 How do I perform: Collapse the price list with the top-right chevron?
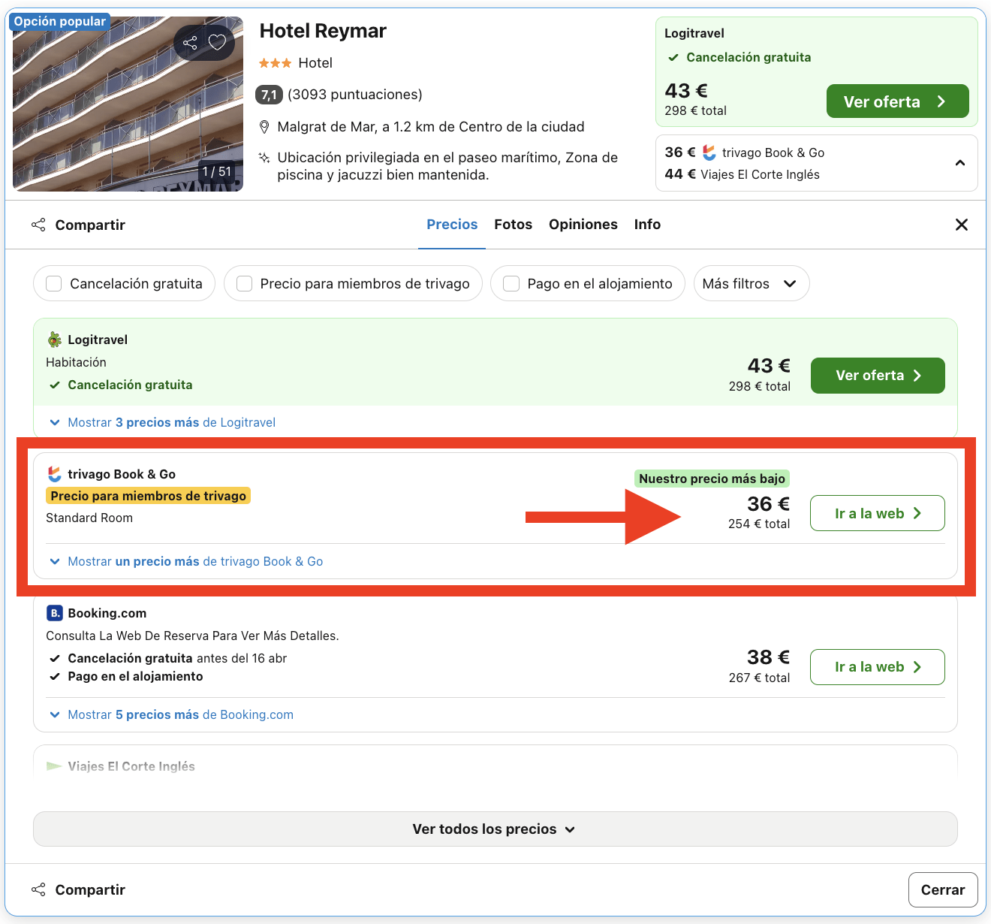click(x=959, y=162)
